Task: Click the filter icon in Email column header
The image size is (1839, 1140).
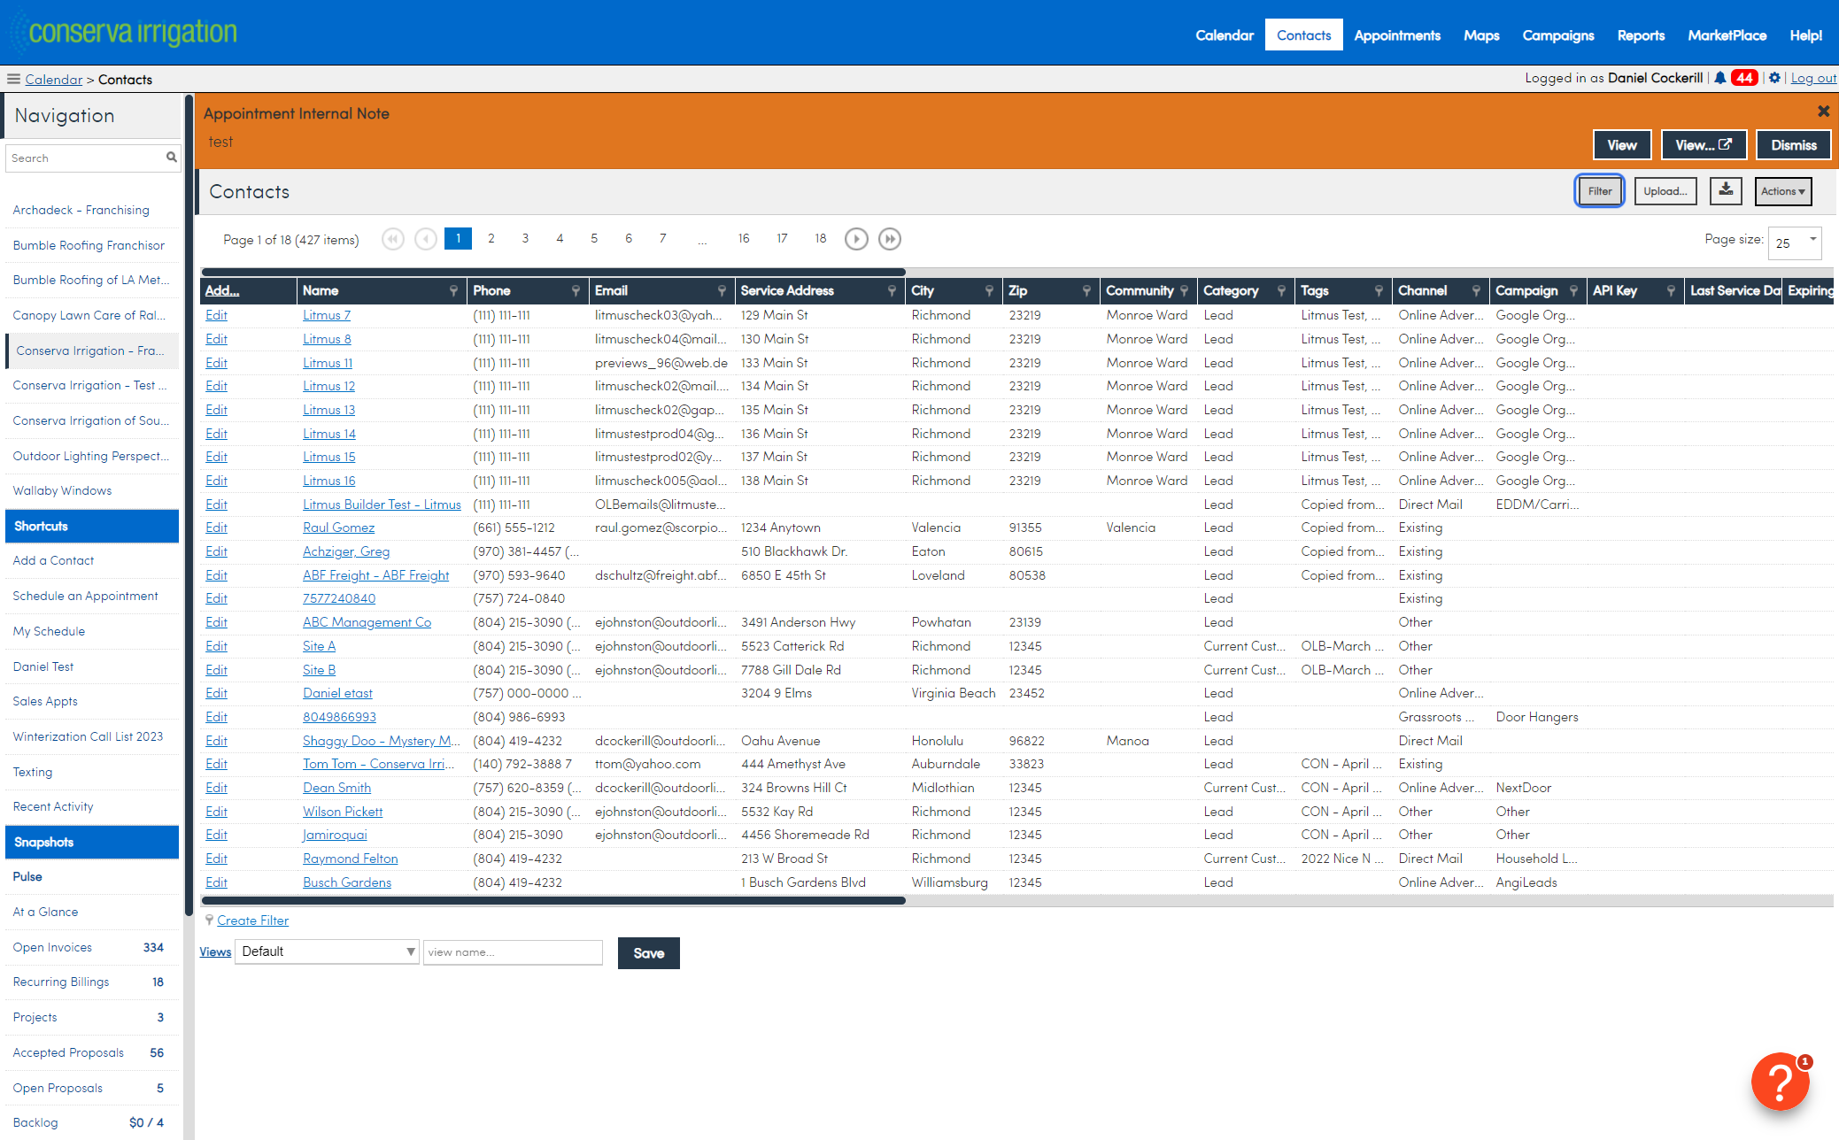Action: click(722, 290)
